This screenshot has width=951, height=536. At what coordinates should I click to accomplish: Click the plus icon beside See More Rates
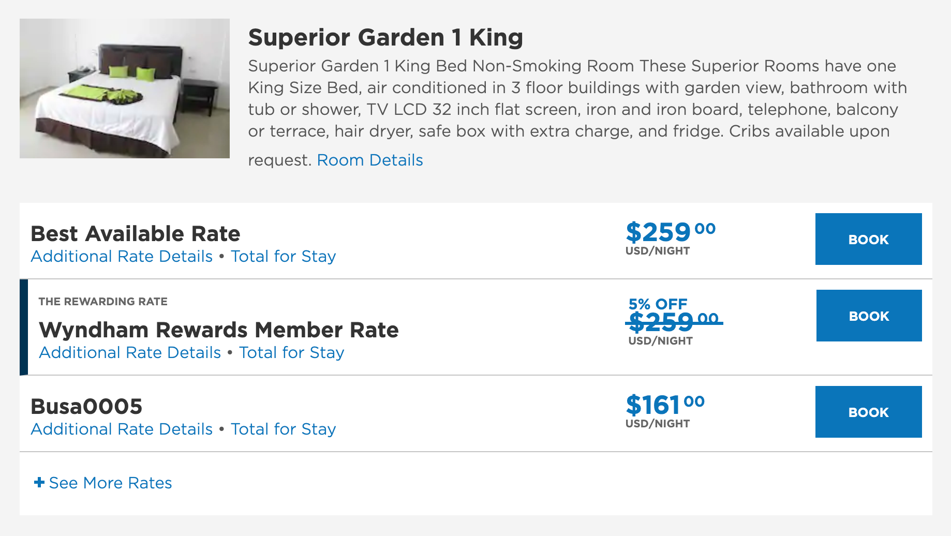[x=39, y=483]
